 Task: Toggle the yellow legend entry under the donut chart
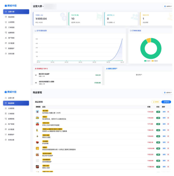155,61
